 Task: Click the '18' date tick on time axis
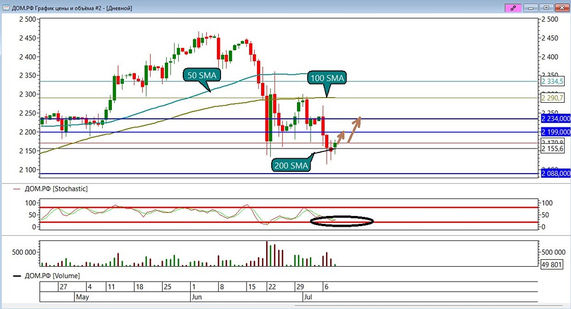point(139,287)
